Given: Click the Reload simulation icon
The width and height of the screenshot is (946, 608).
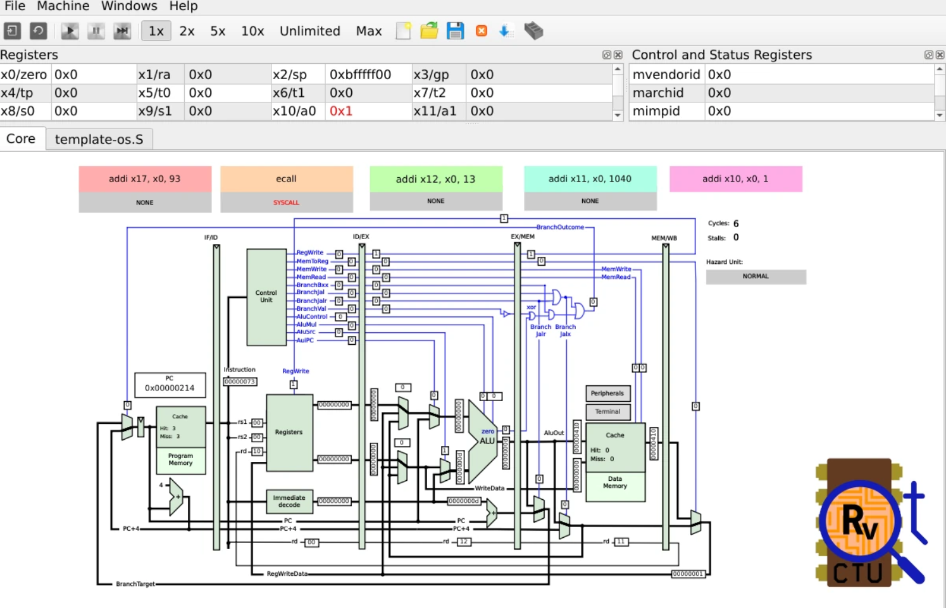Looking at the screenshot, I should pos(39,31).
